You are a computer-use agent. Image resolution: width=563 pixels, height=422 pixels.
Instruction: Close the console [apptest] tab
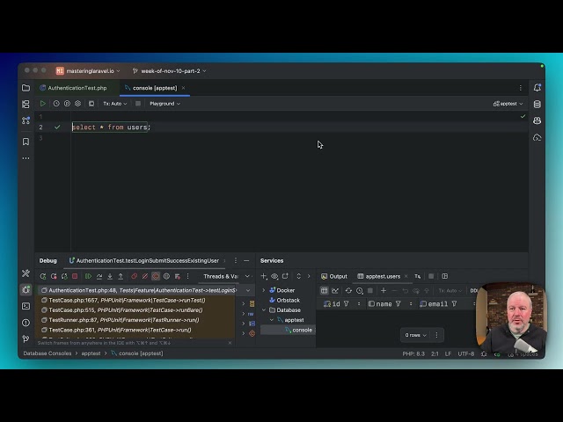pyautogui.click(x=183, y=88)
